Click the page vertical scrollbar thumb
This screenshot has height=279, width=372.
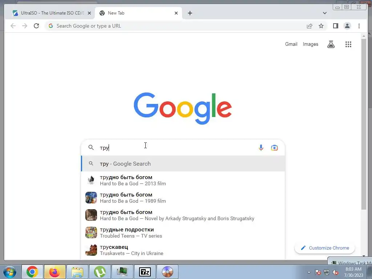point(364,124)
